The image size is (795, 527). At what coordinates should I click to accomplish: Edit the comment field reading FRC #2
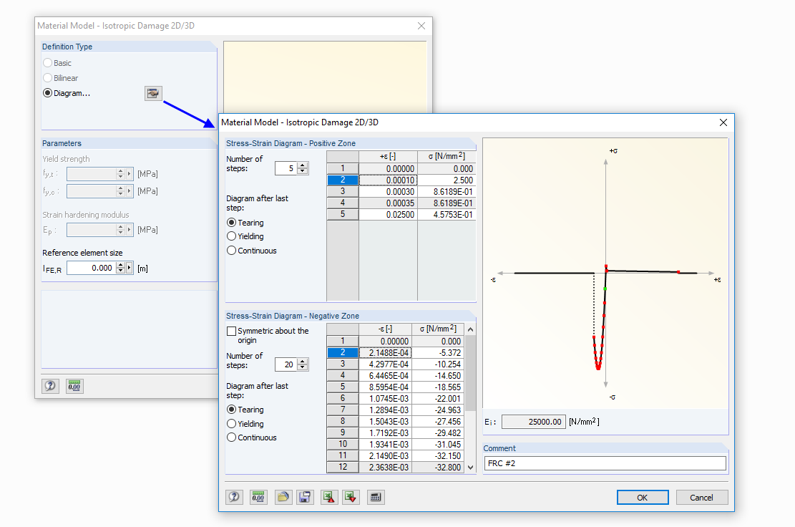tap(605, 463)
